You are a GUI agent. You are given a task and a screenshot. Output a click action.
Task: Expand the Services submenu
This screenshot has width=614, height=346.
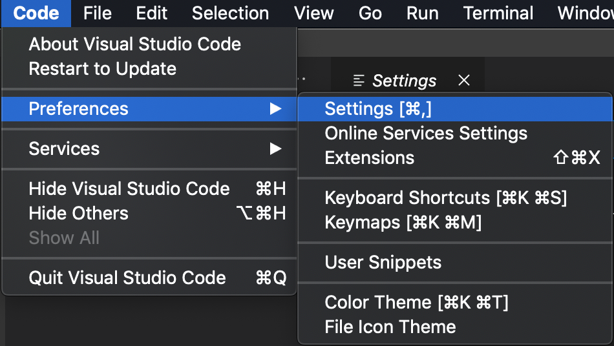tap(149, 148)
